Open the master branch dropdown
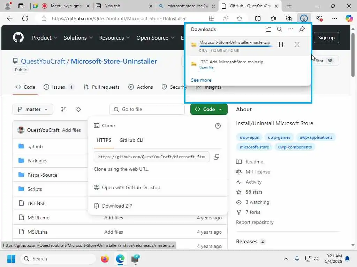 pos(33,110)
